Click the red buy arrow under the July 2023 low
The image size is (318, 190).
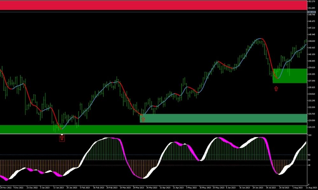pos(276,89)
